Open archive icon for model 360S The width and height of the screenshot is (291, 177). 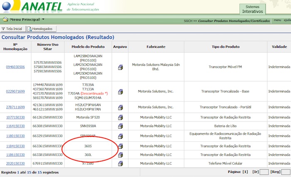120,146
